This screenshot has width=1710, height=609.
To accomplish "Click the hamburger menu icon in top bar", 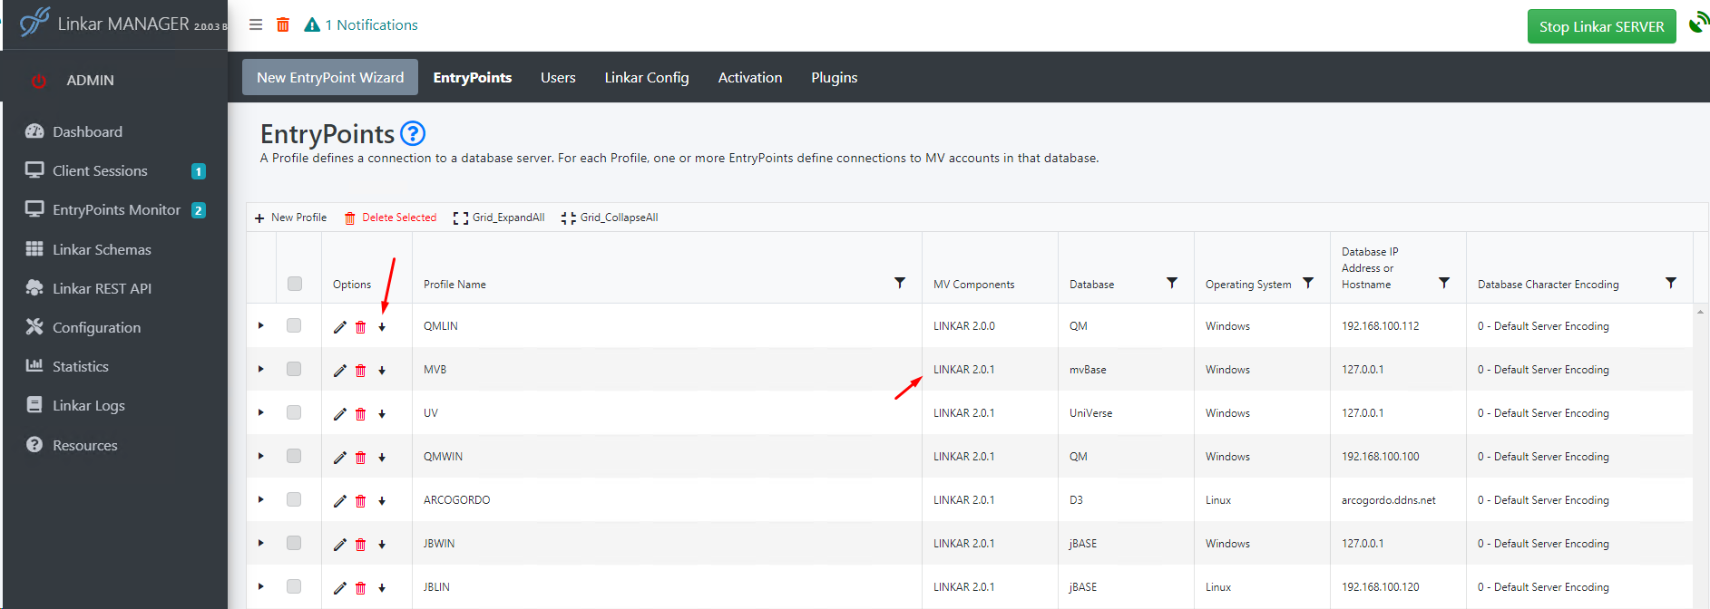I will [x=256, y=25].
